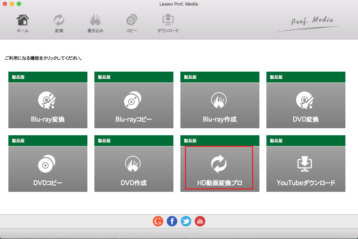Open the Twitter social link
The height and width of the screenshot is (239, 358).
pyautogui.click(x=186, y=221)
